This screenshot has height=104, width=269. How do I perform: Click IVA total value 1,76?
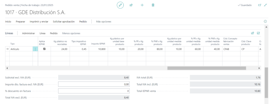click(225, 77)
